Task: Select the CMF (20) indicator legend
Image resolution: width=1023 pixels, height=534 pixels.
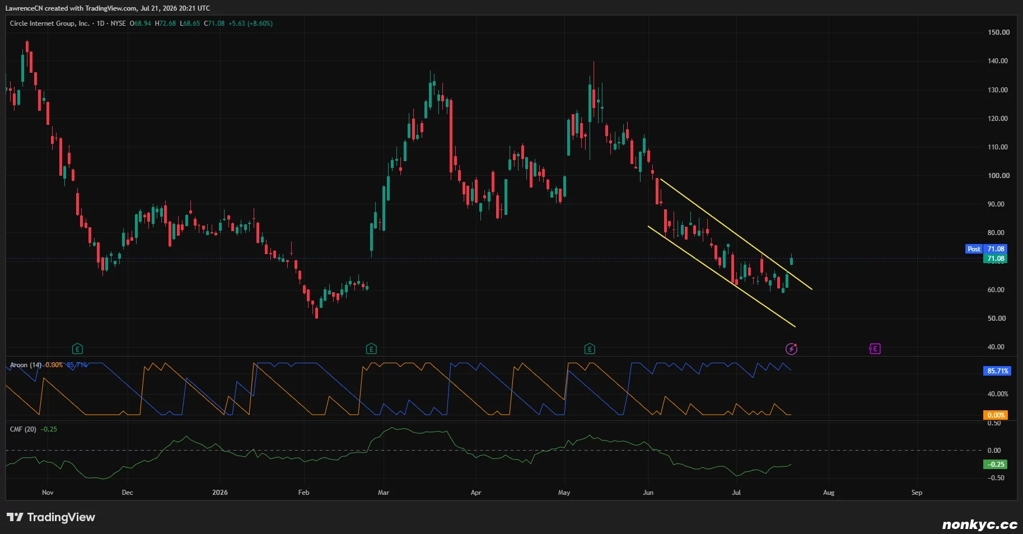Action: [23, 429]
